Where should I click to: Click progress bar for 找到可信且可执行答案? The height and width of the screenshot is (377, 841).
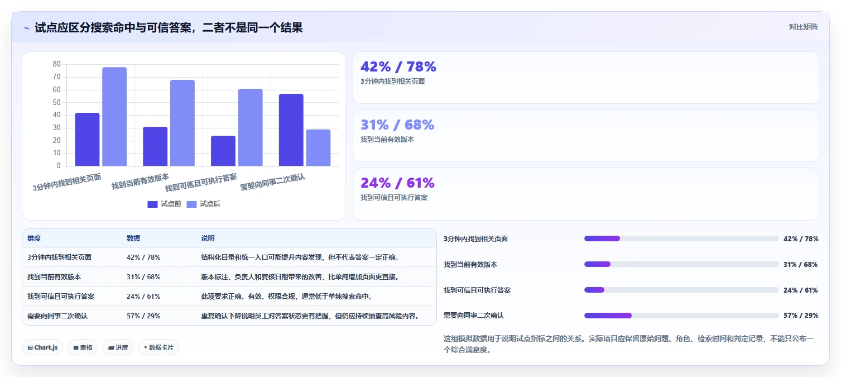coord(681,290)
